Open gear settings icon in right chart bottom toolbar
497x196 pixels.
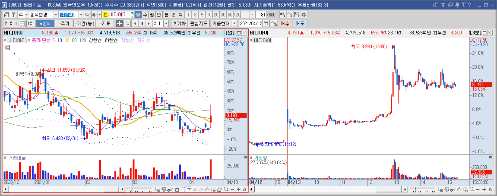click(447, 190)
